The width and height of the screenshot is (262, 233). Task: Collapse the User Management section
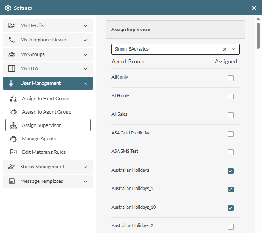85,84
